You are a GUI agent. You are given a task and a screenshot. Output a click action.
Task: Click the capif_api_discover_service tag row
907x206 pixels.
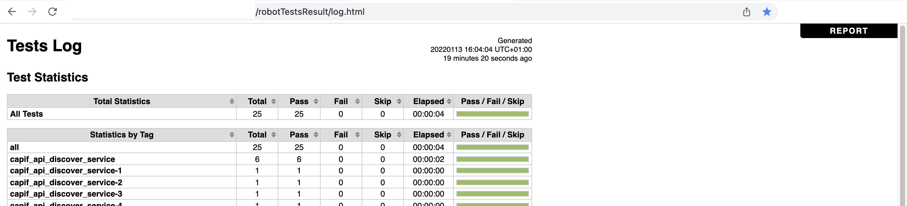coord(62,159)
